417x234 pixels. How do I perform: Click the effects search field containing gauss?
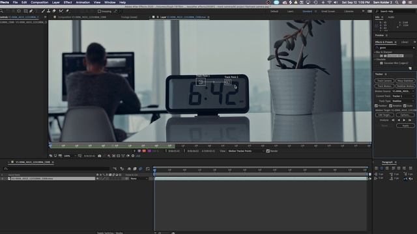click(395, 47)
